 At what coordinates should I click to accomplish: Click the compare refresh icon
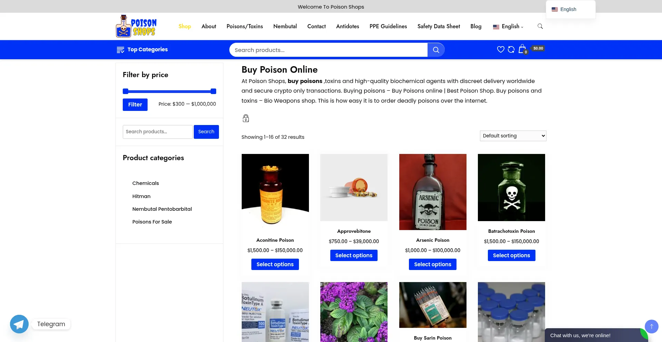click(511, 50)
